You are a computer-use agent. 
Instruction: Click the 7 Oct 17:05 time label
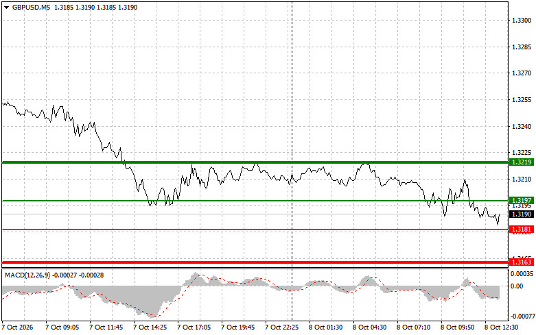tap(194, 327)
